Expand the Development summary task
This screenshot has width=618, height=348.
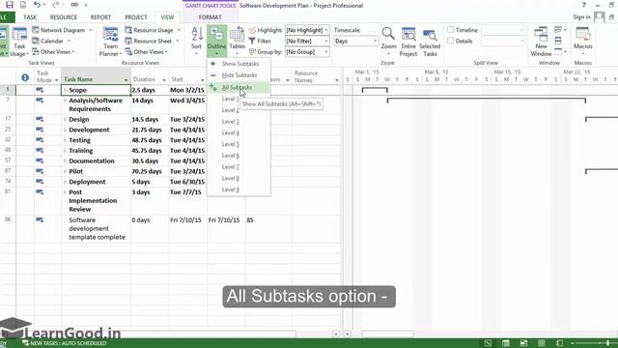tap(65, 130)
